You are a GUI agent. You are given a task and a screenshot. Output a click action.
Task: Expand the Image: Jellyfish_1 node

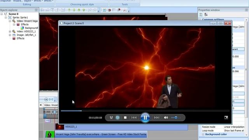click(x=10, y=35)
